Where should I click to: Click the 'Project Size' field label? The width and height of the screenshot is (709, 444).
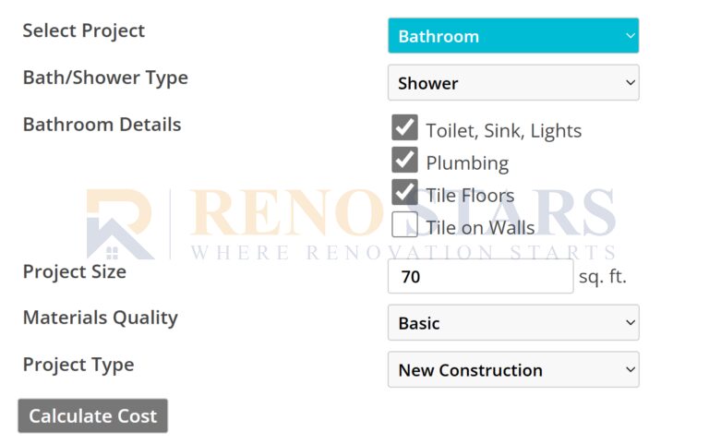click(74, 272)
